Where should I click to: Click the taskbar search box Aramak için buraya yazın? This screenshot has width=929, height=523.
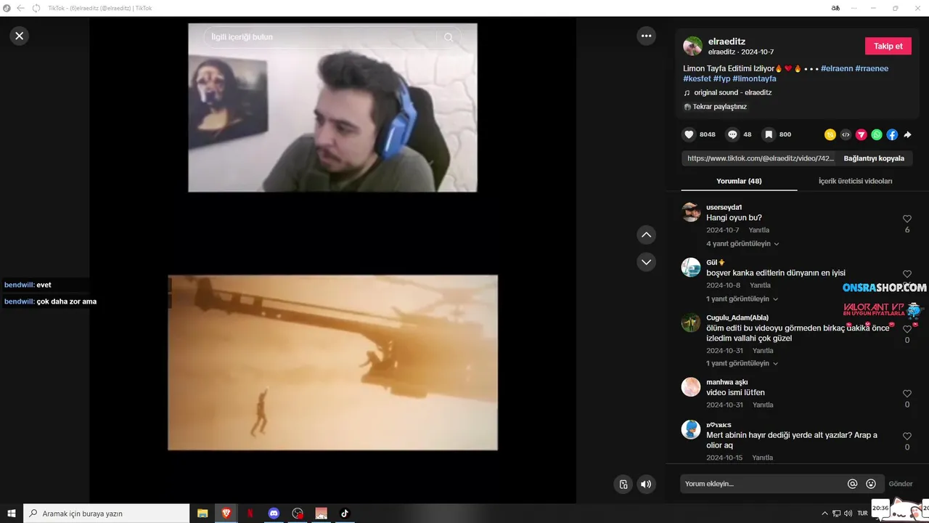(107, 513)
